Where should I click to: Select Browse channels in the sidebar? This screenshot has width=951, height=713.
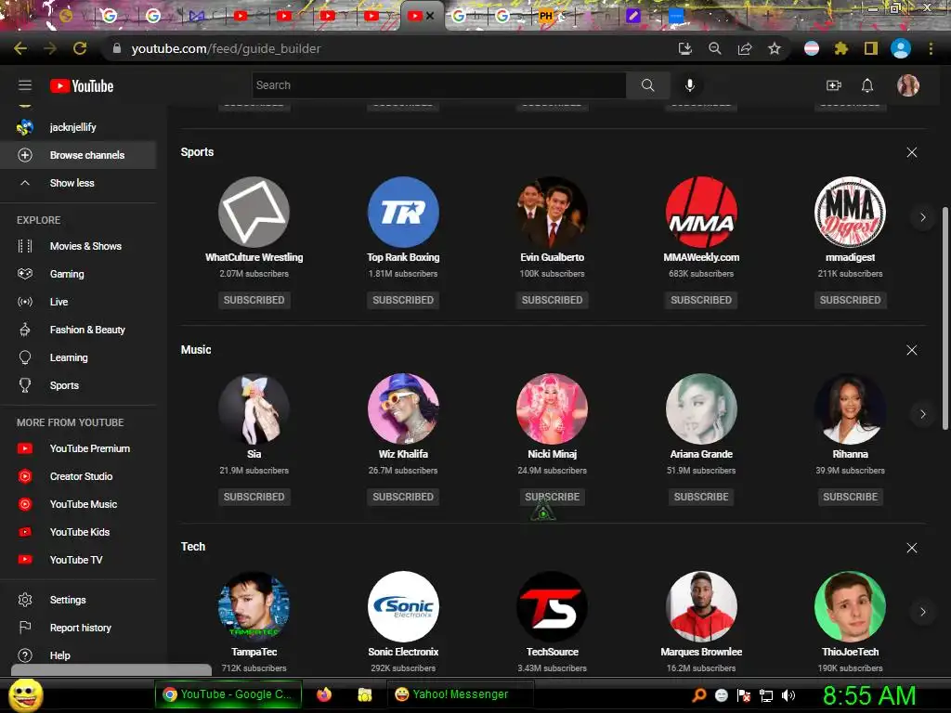pyautogui.click(x=78, y=155)
